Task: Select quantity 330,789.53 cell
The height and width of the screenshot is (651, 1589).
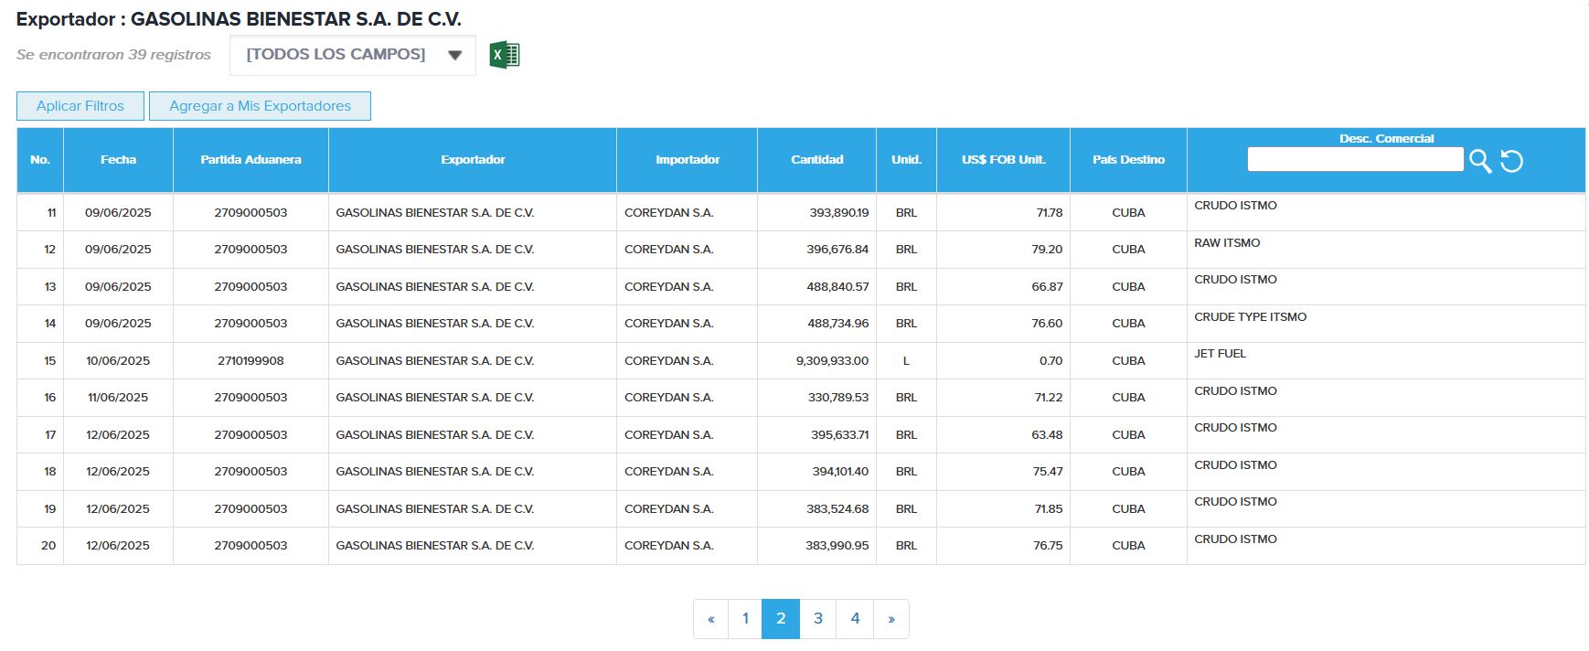Action: 816,398
